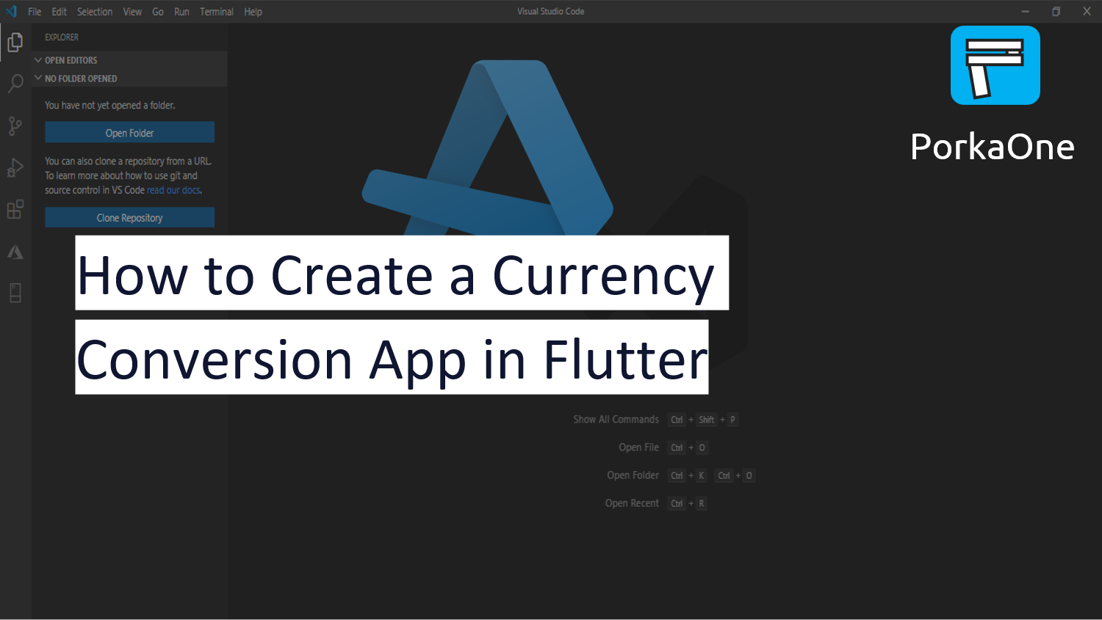Collapse the OPEN EDITORS section

(x=130, y=60)
